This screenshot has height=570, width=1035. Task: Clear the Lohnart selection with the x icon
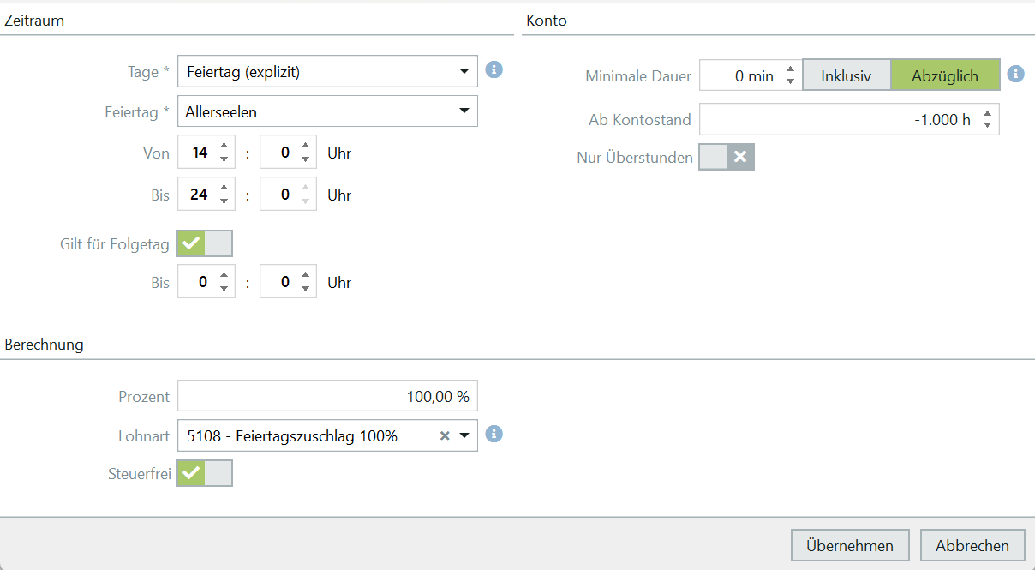[445, 436]
